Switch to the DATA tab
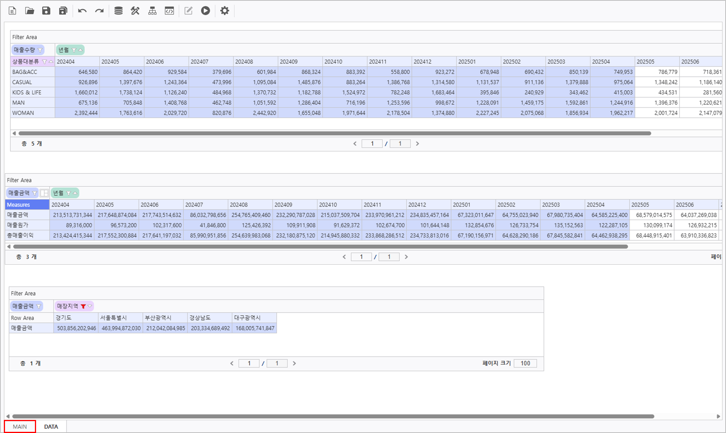This screenshot has width=726, height=433. pyautogui.click(x=51, y=426)
